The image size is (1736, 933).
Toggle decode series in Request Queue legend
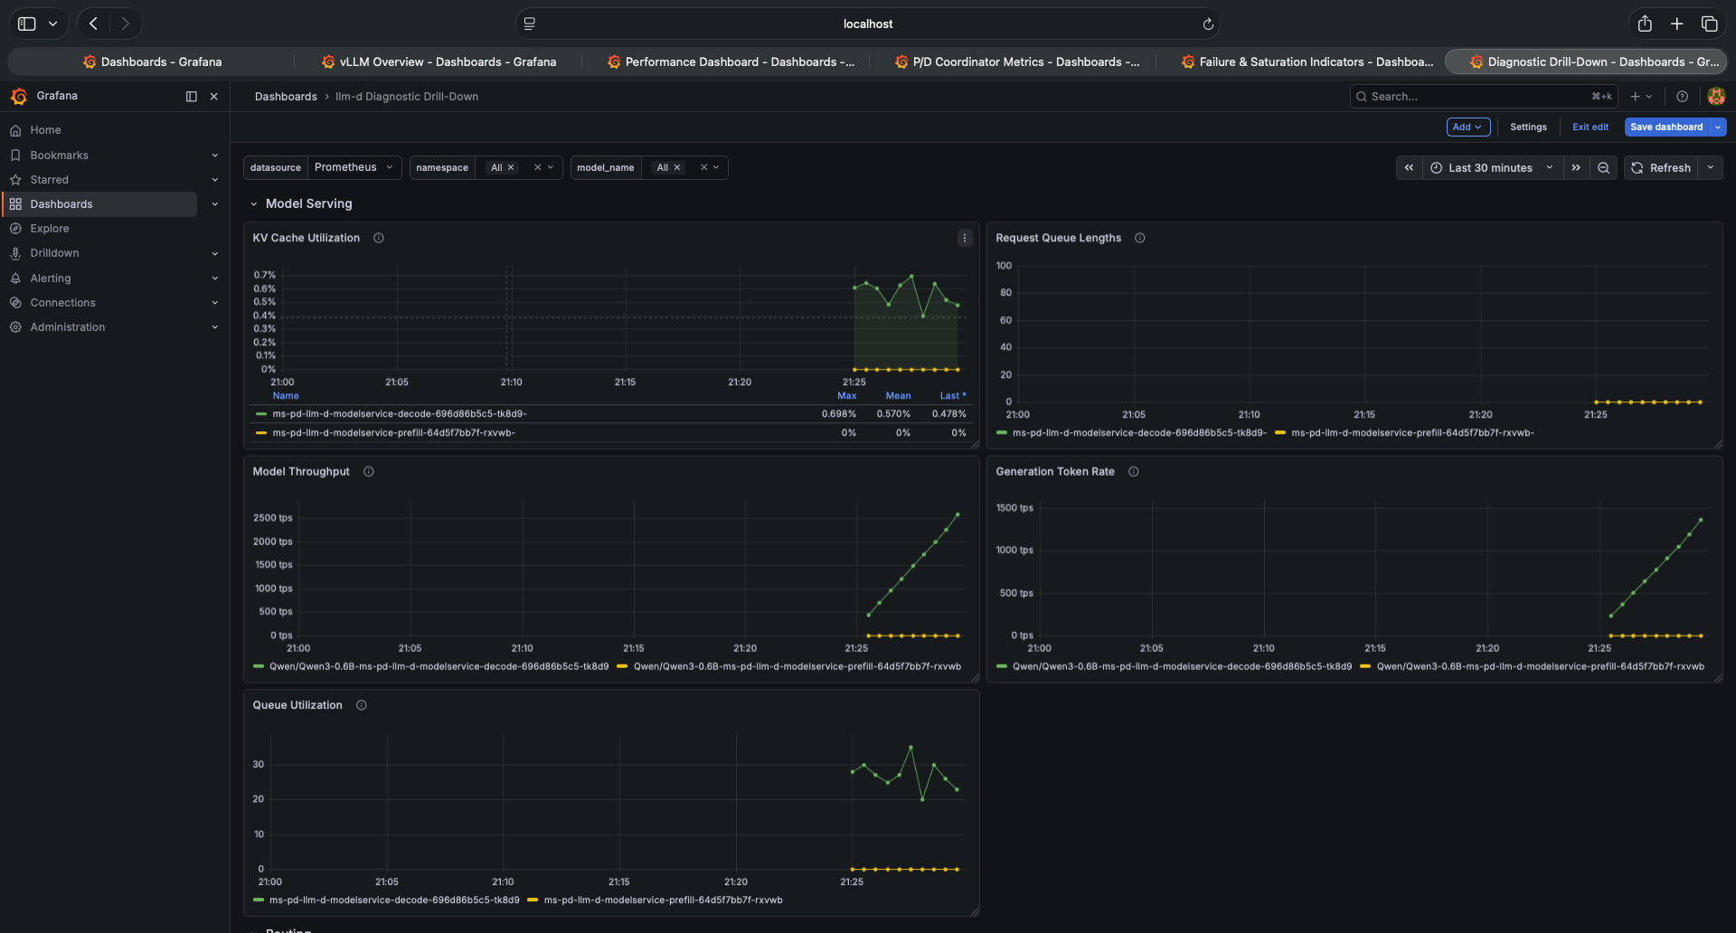1139,433
